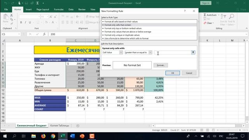This screenshot has height=140, width=249.
Task: Switch to the Page Layout tab
Action: (x=43, y=9)
